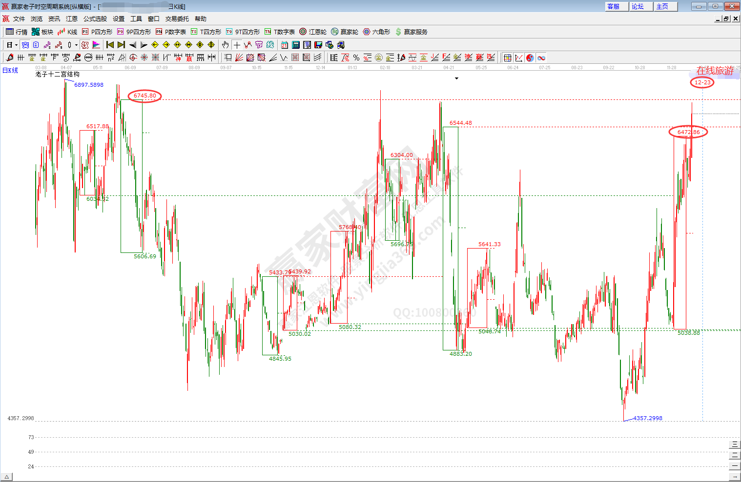Screen dimensions: 741x482
Task: Jump to first bar with skip-to-start arrow
Action: [x=110, y=45]
